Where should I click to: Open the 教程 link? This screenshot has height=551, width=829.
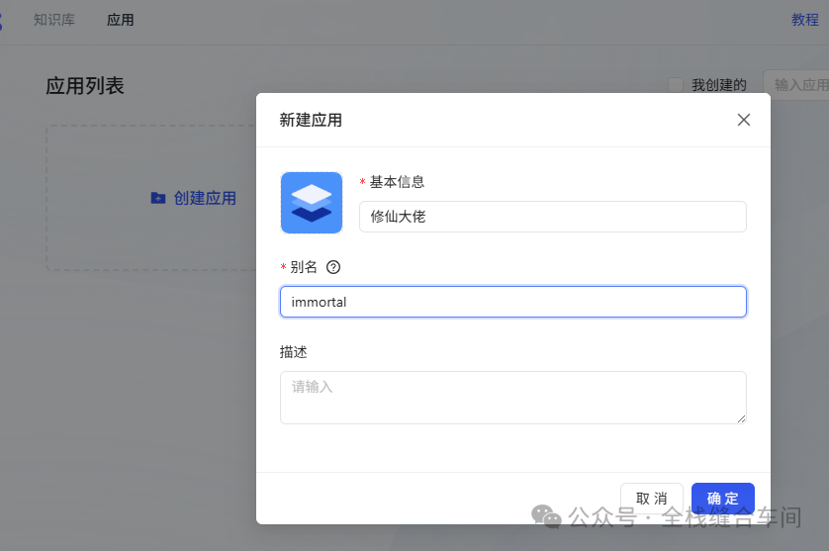click(804, 20)
